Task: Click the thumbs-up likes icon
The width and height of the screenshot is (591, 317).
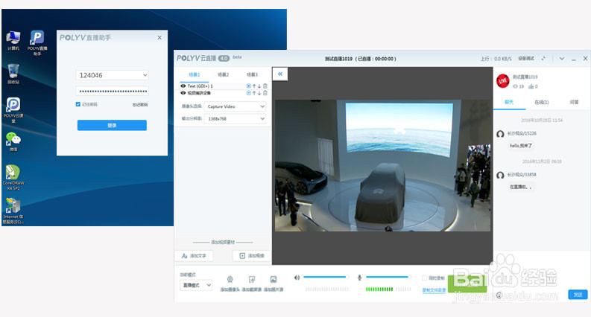Action: pyautogui.click(x=531, y=86)
